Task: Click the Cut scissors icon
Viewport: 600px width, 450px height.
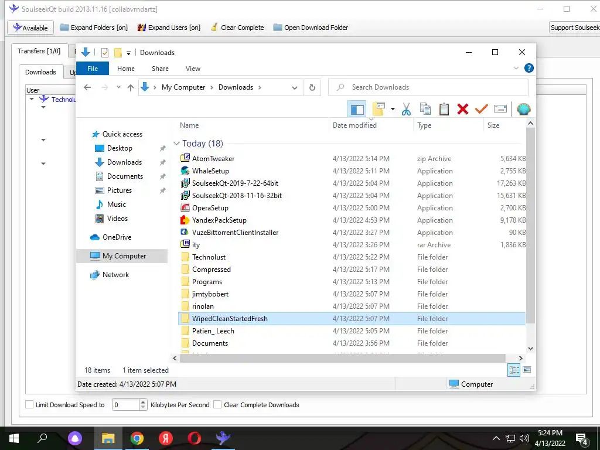Action: [x=406, y=110]
